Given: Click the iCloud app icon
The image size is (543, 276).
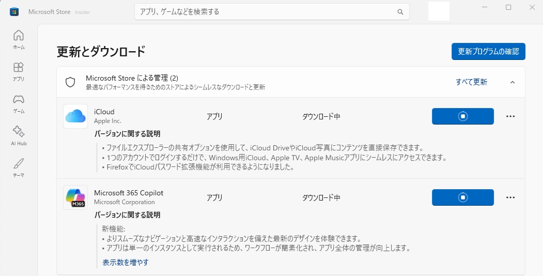Looking at the screenshot, I should point(75,116).
